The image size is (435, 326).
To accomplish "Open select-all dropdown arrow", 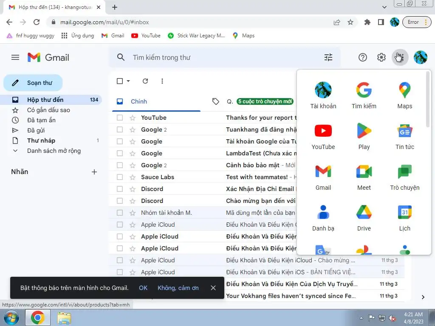I will click(x=128, y=81).
